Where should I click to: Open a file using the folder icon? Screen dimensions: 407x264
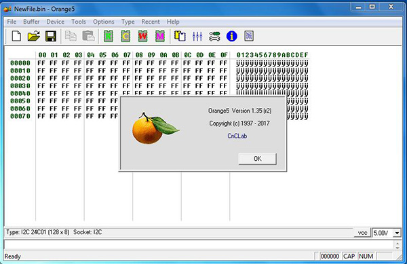click(x=34, y=36)
